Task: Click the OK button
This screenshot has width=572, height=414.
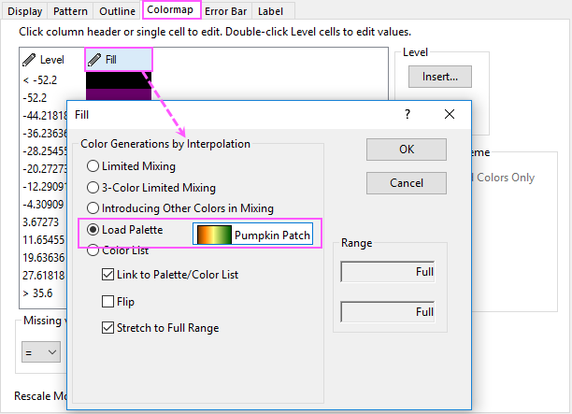Action: 407,150
